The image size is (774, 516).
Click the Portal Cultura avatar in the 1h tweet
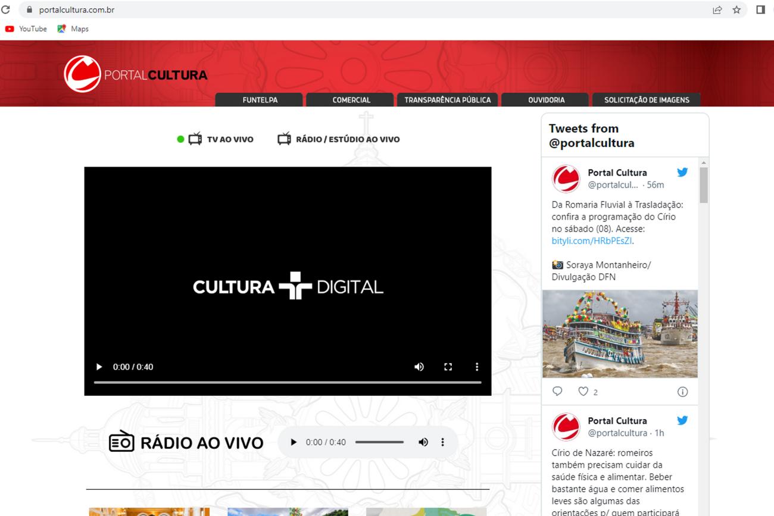click(x=566, y=427)
